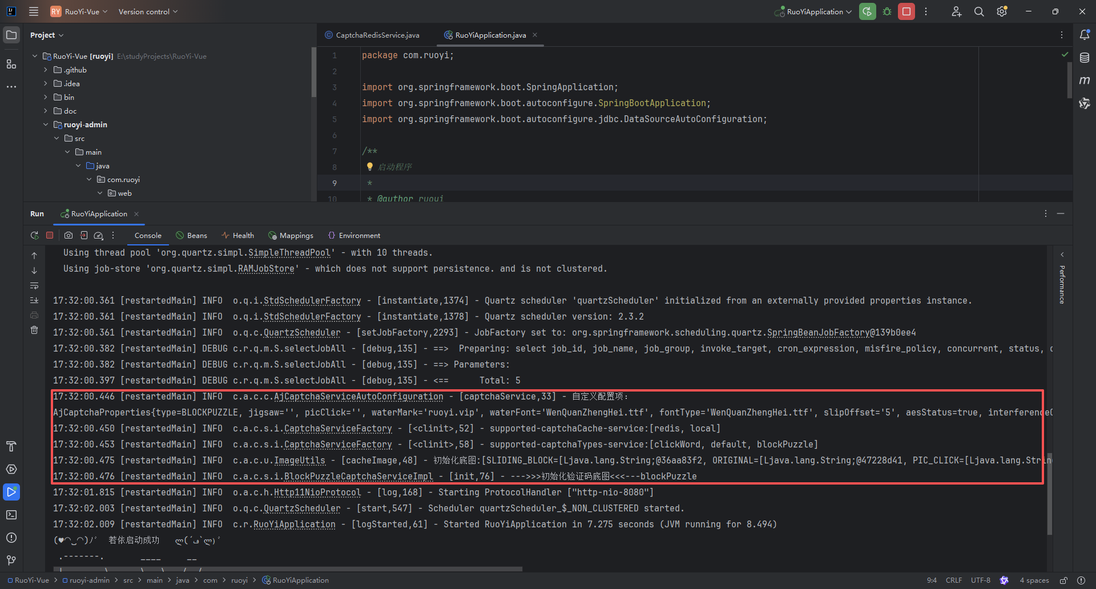Expand the .github folder
1096x589 pixels.
[46, 70]
